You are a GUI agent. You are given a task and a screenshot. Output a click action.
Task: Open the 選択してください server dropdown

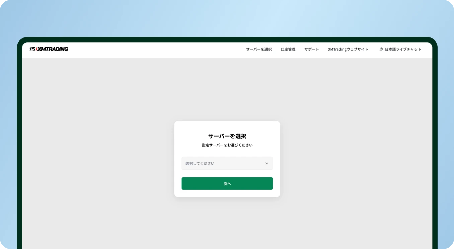[x=227, y=163]
